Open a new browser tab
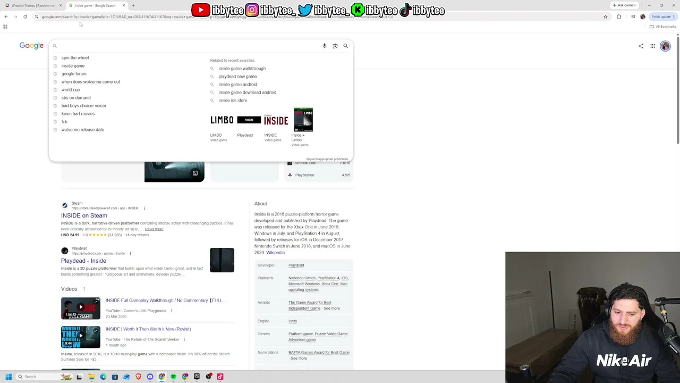The height and width of the screenshot is (383, 680). [133, 5]
